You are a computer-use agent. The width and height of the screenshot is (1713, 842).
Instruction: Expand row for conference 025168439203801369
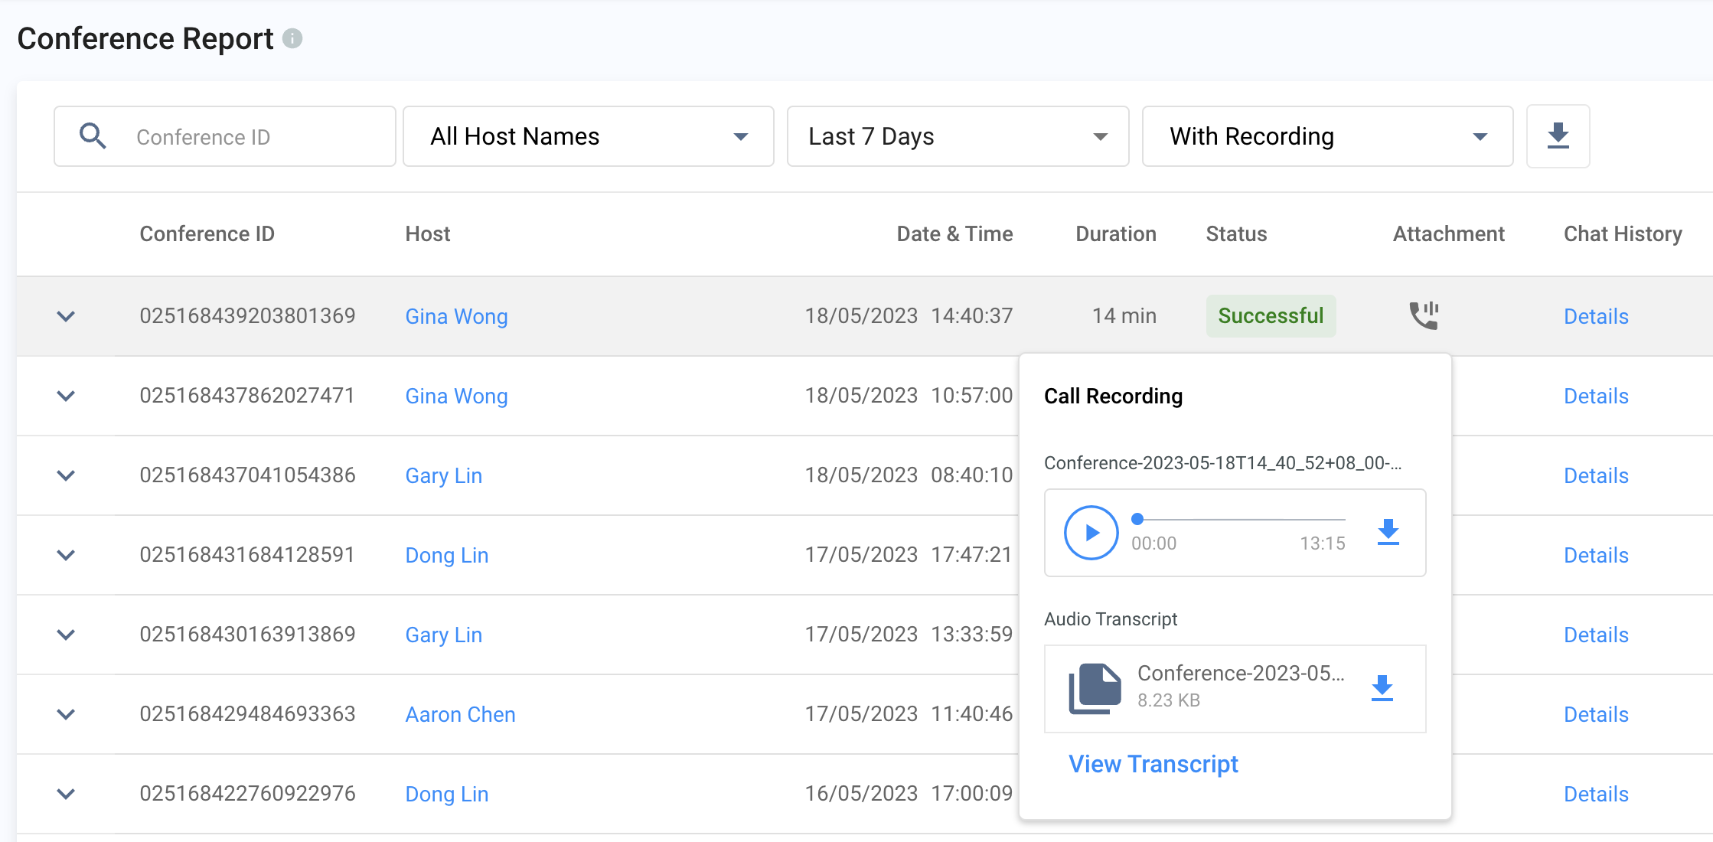[67, 316]
